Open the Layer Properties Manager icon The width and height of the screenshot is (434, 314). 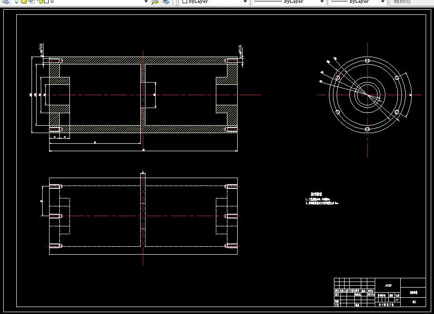pyautogui.click(x=5, y=2)
